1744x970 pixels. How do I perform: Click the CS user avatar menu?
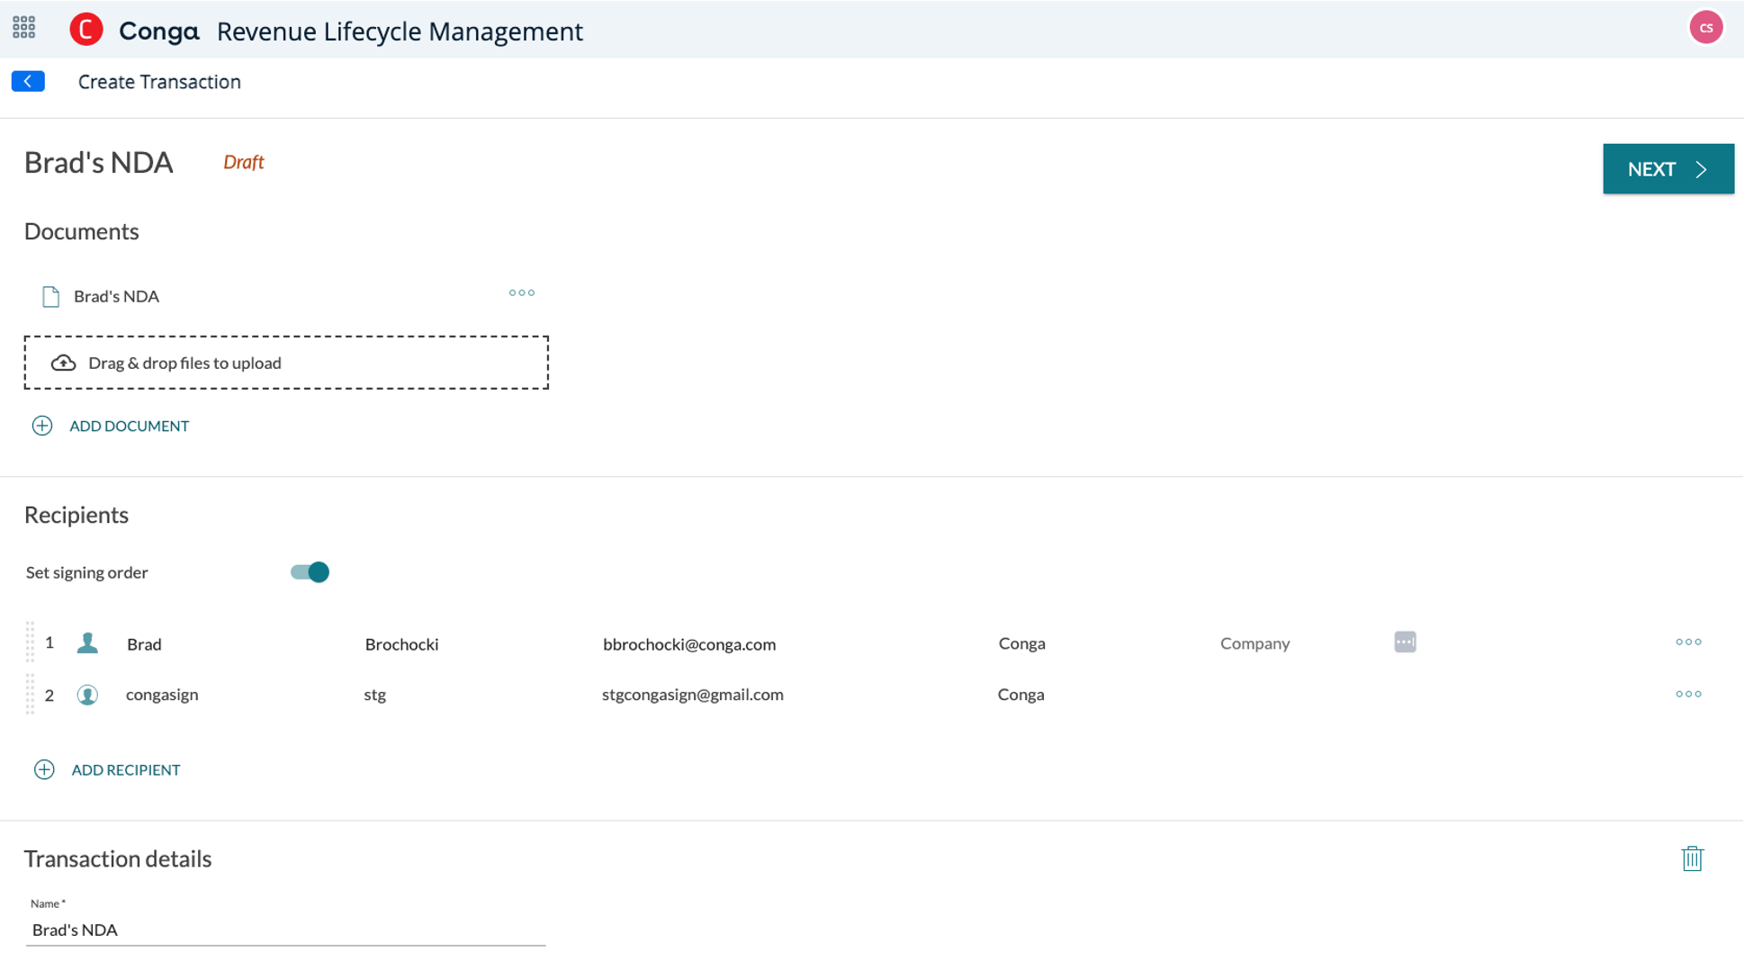click(1706, 27)
